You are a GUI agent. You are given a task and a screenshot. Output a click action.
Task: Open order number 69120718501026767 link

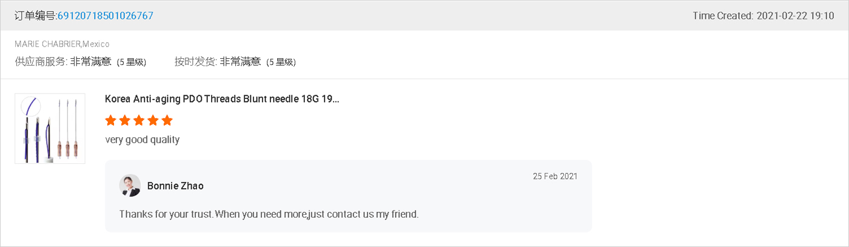[x=105, y=16]
